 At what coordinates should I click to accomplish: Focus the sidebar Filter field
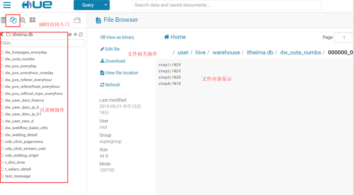click(42, 43)
